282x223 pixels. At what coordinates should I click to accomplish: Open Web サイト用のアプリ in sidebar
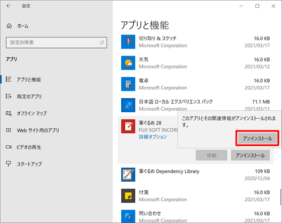pos(38,130)
